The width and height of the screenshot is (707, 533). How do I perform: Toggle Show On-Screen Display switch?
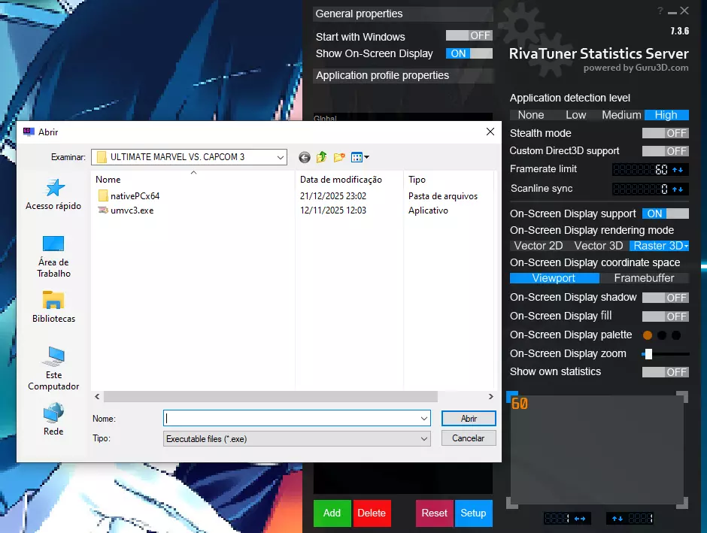[x=469, y=53]
